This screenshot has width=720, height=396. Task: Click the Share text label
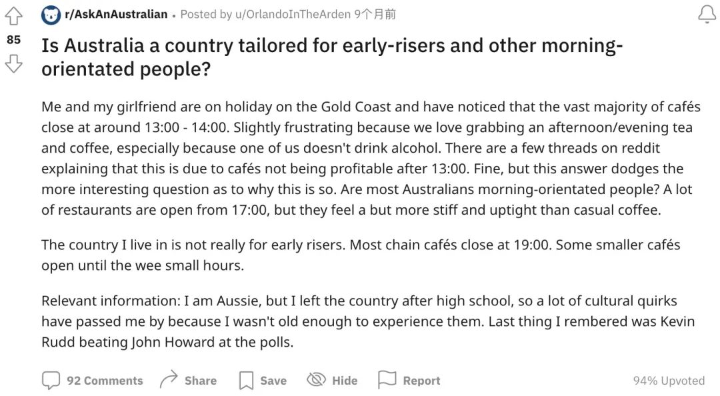click(201, 381)
